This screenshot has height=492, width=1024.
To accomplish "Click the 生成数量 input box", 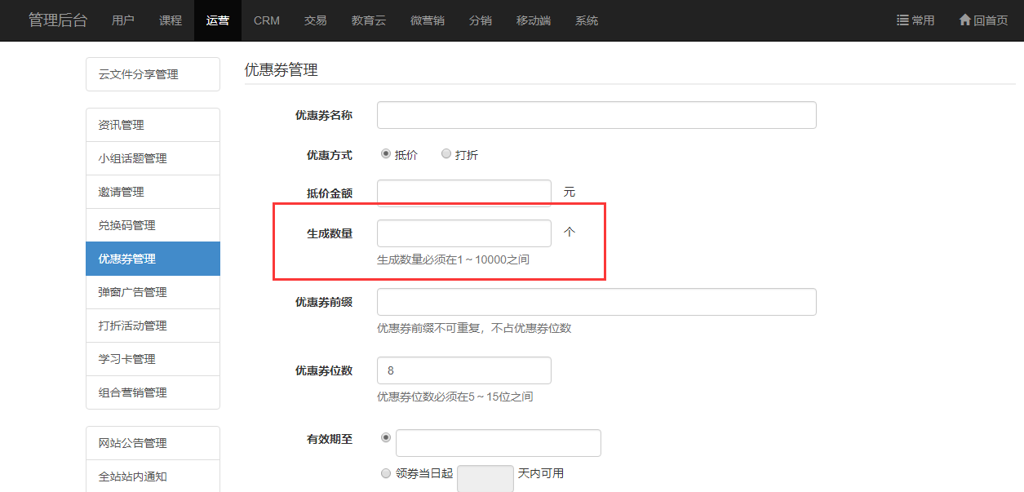I will 464,233.
